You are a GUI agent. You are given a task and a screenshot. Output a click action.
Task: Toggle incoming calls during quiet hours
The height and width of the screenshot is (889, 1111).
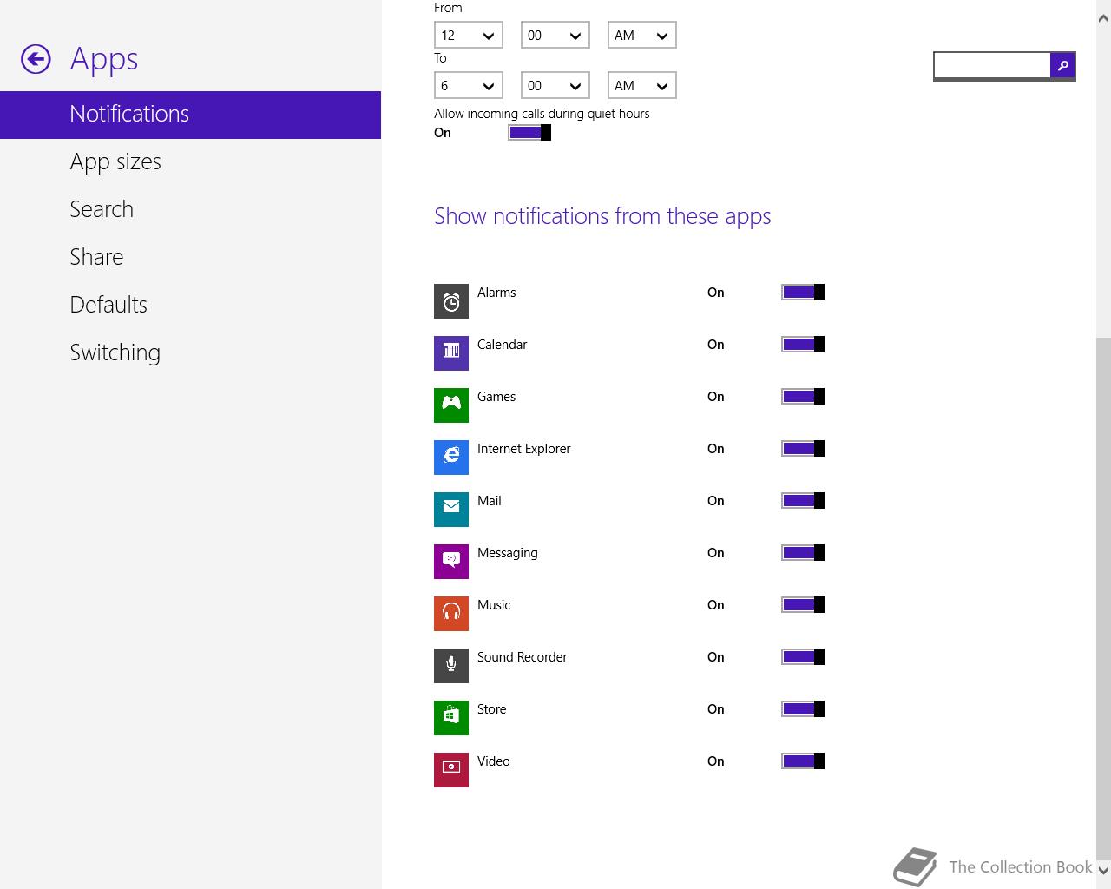pyautogui.click(x=529, y=132)
